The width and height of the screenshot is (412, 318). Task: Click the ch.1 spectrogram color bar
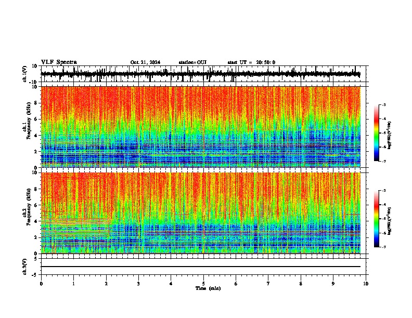click(376, 133)
